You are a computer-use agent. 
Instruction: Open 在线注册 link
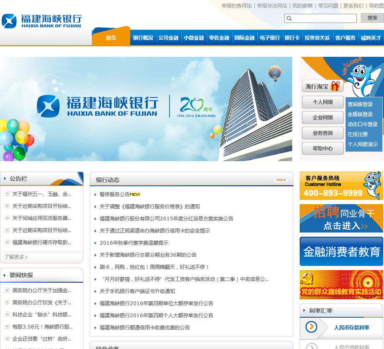coord(358,134)
